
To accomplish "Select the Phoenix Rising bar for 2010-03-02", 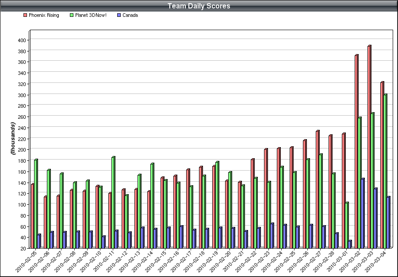I will tap(356, 152).
